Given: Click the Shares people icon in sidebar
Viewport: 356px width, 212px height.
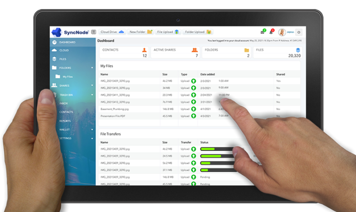Looking at the screenshot, I should pos(54,85).
